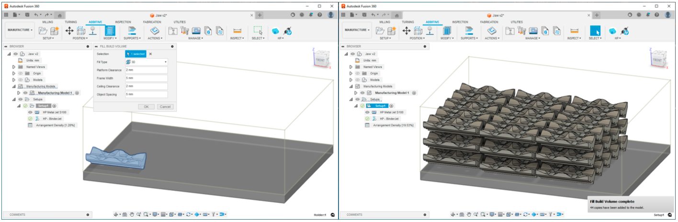Switch to TURNING tab in left window
Screen dimensions: 678x222
point(71,22)
